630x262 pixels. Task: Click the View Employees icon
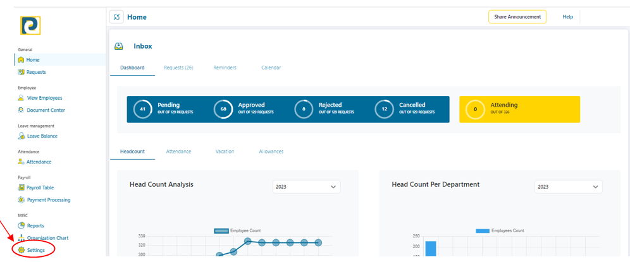point(22,98)
